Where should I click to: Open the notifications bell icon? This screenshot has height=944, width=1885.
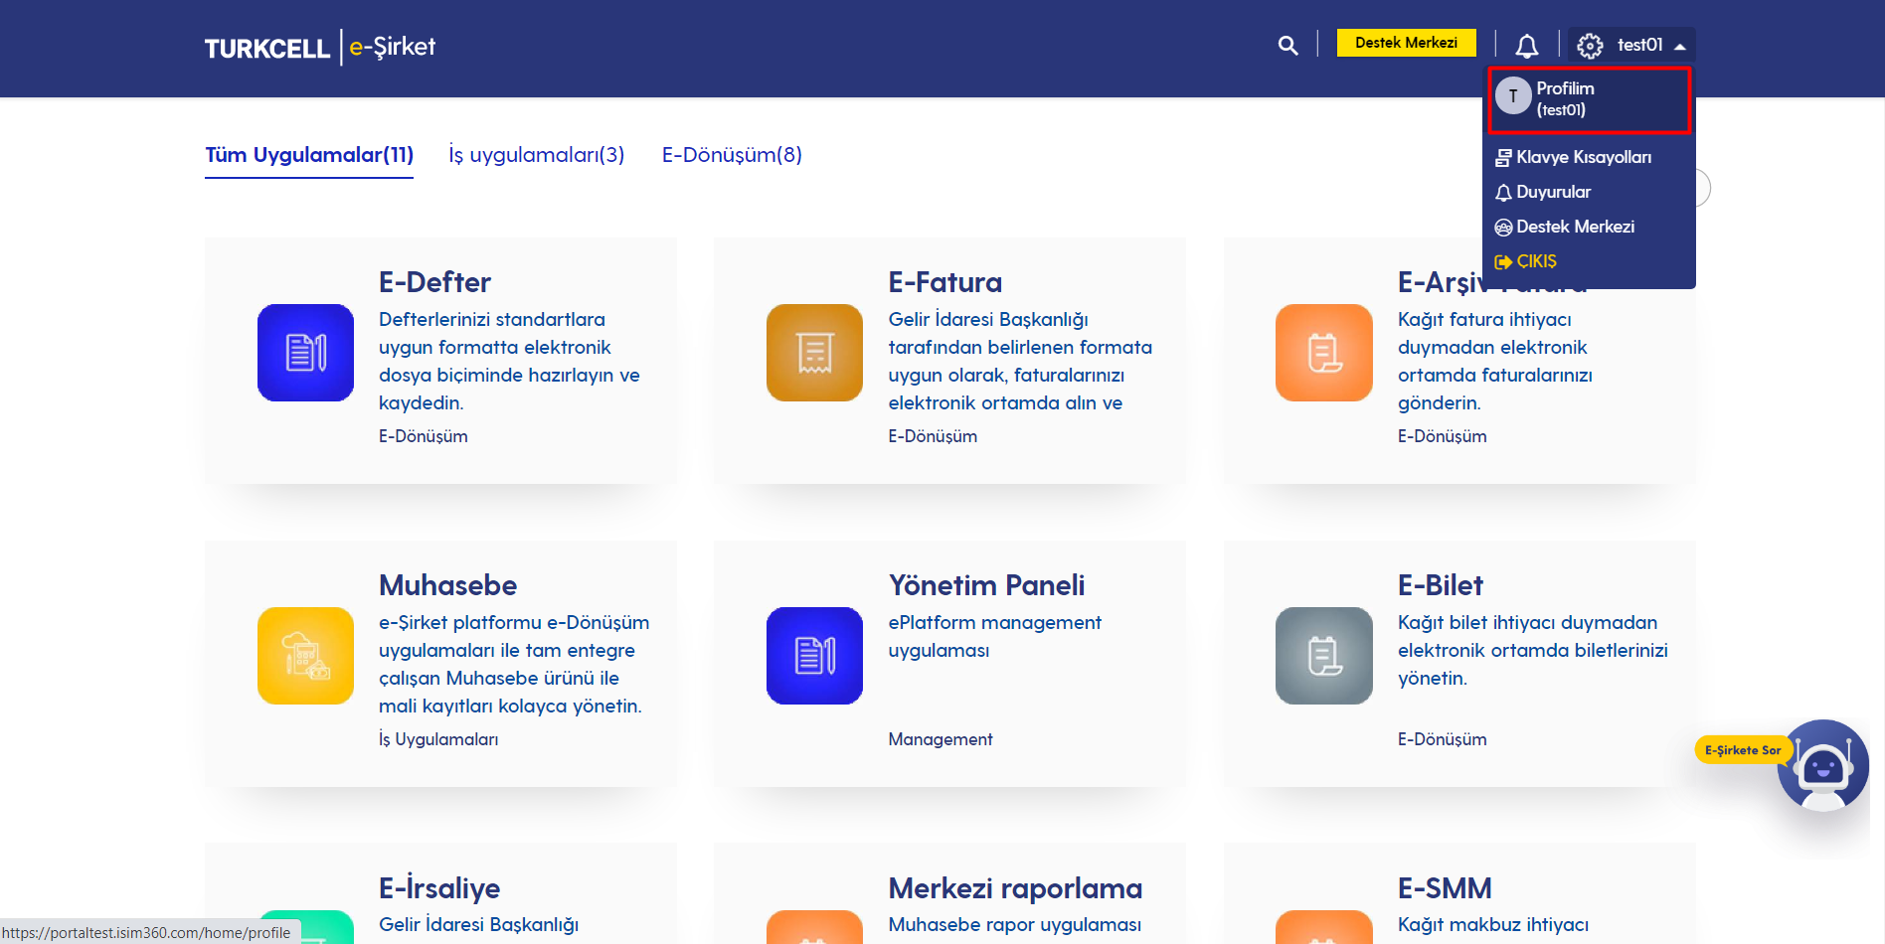coord(1526,45)
